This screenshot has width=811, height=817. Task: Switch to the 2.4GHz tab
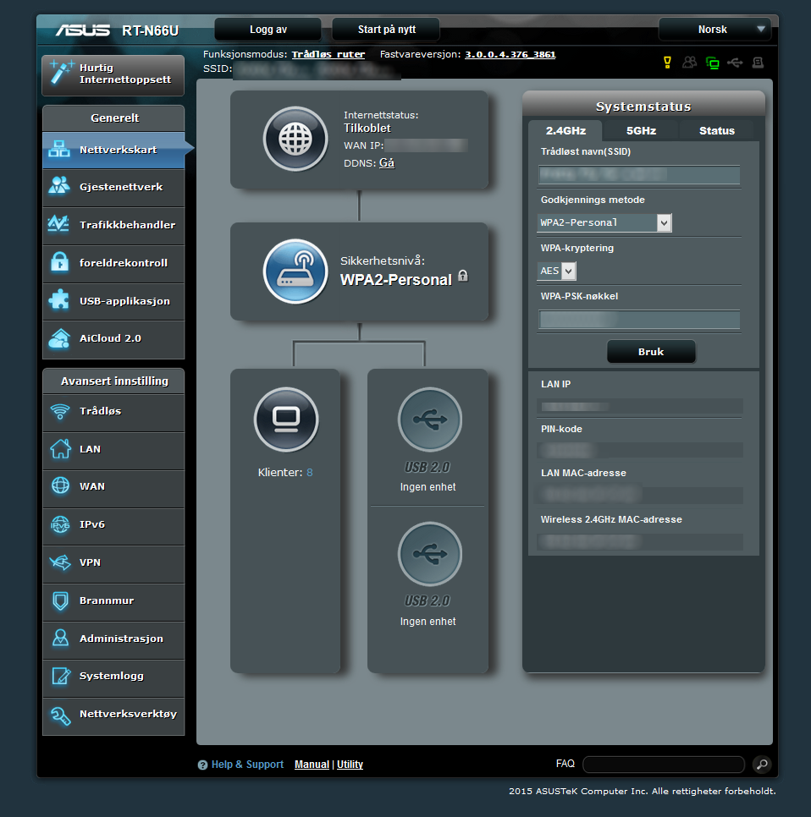click(x=565, y=130)
